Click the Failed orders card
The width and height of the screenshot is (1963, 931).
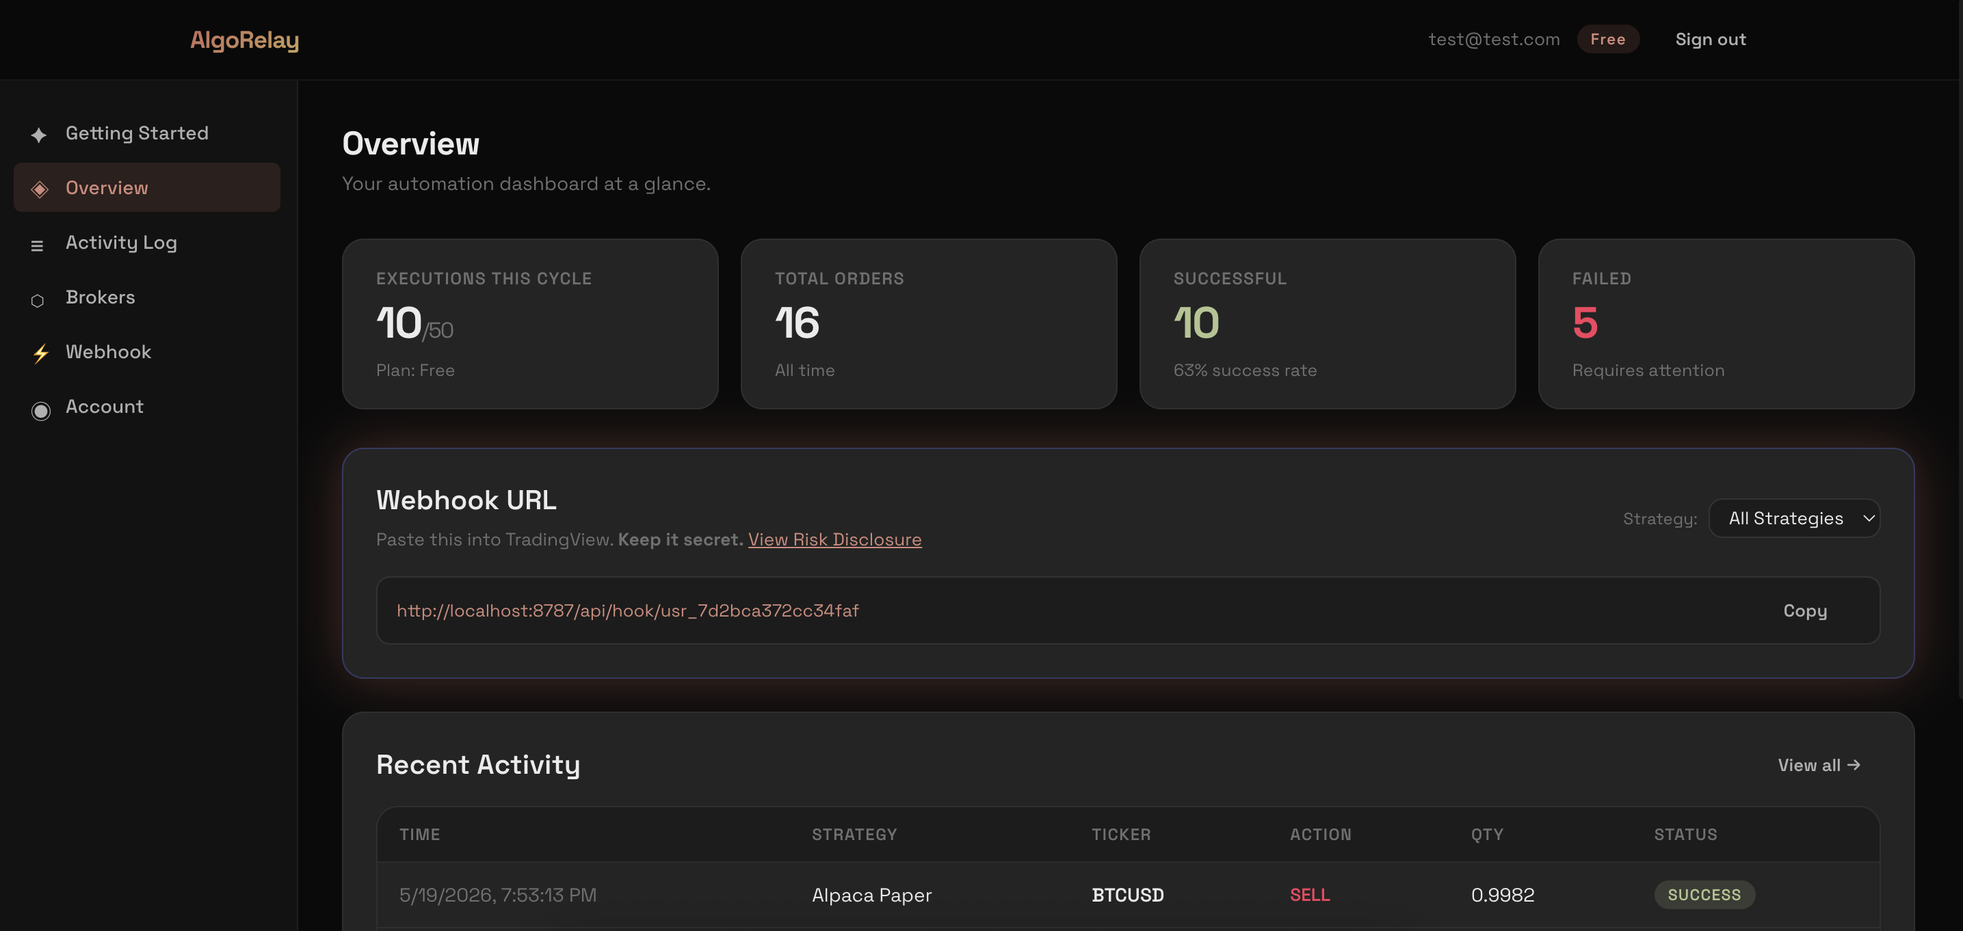tap(1726, 324)
